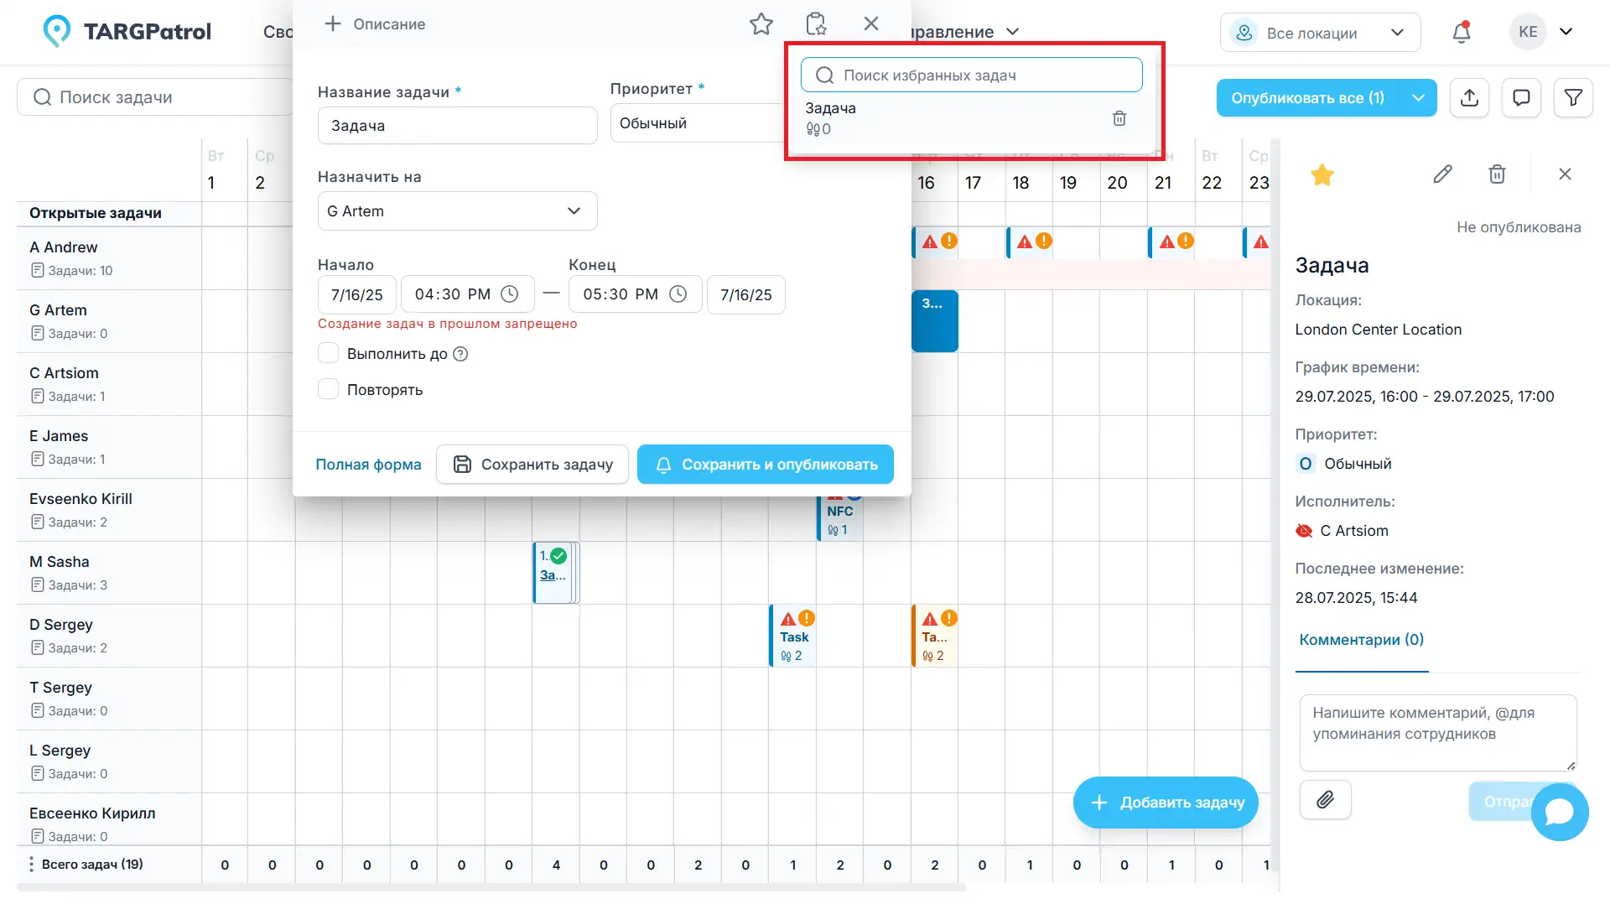Open the start time clock picker

pos(509,294)
